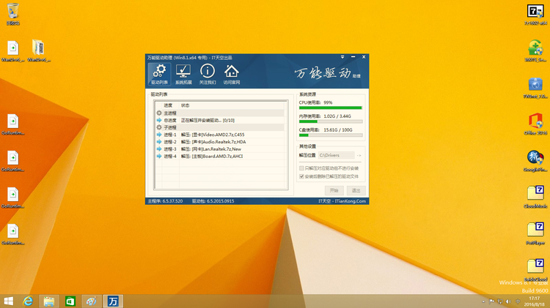
Task: Click the memory usage progress bar
Action: click(x=331, y=121)
